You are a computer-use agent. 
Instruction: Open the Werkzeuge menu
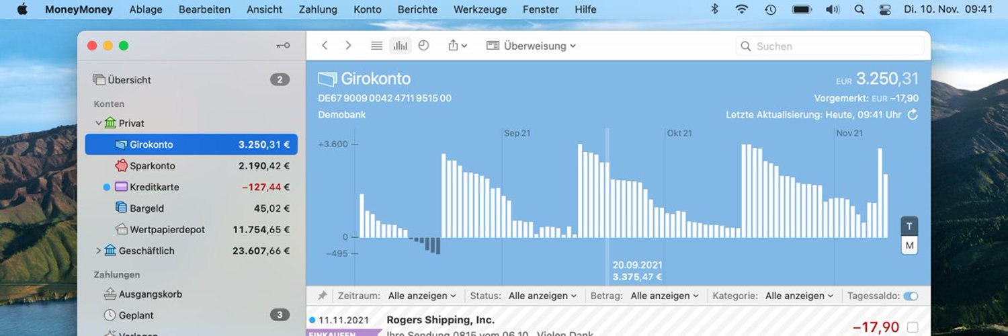(x=480, y=9)
